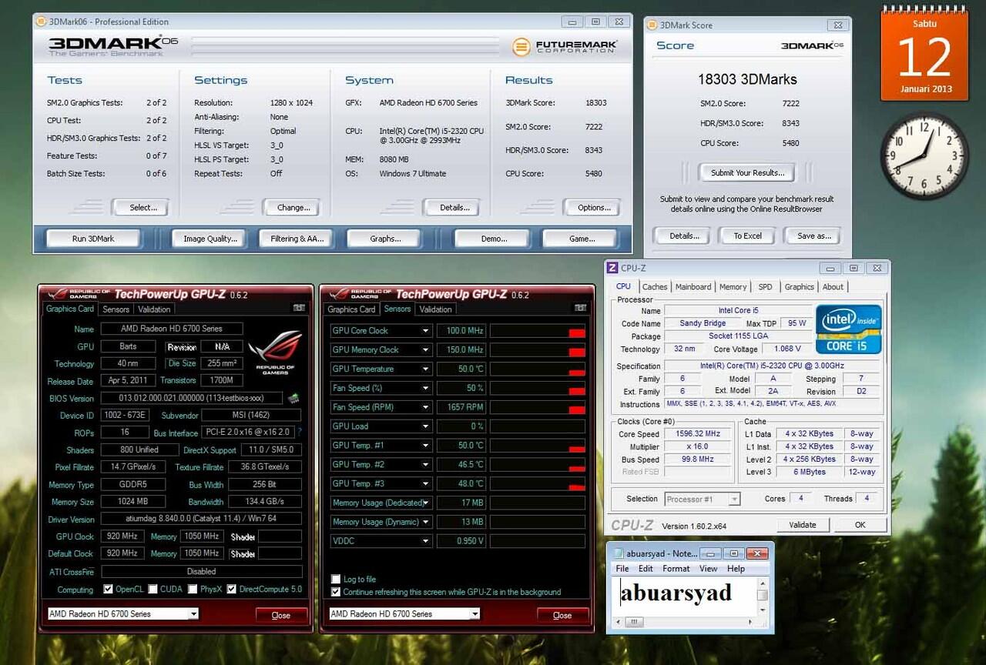Open GPU selector dropdown in Sensors window
Image resolution: width=986 pixels, height=665 pixels.
point(475,614)
